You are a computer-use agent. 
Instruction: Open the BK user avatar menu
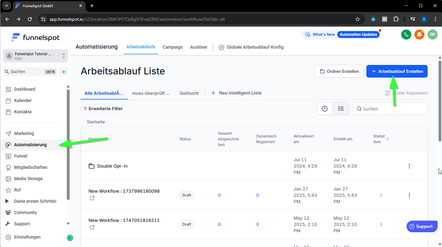click(433, 35)
